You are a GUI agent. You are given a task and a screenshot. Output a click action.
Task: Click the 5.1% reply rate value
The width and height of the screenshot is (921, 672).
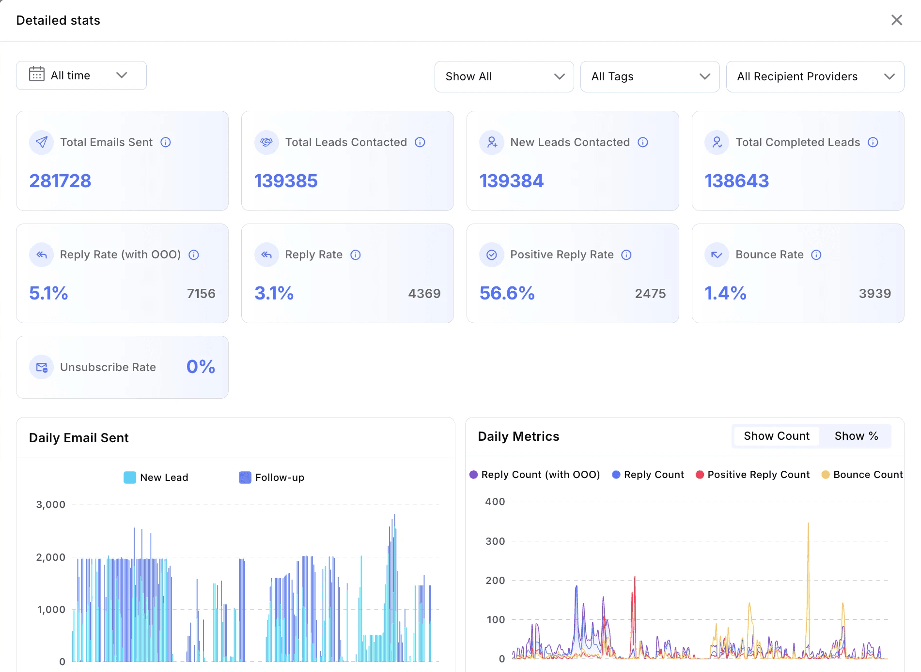click(x=48, y=293)
